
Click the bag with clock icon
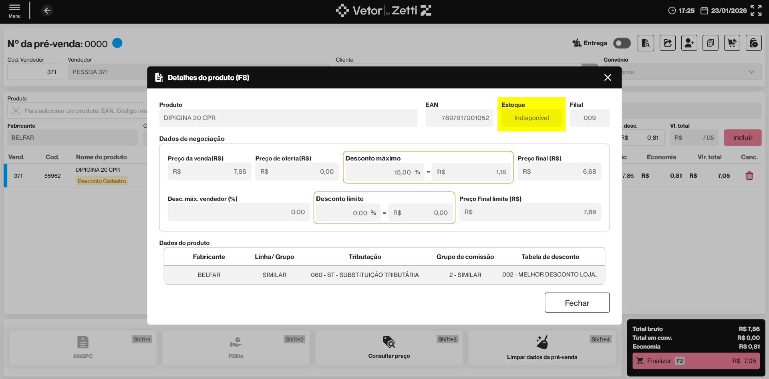click(754, 43)
